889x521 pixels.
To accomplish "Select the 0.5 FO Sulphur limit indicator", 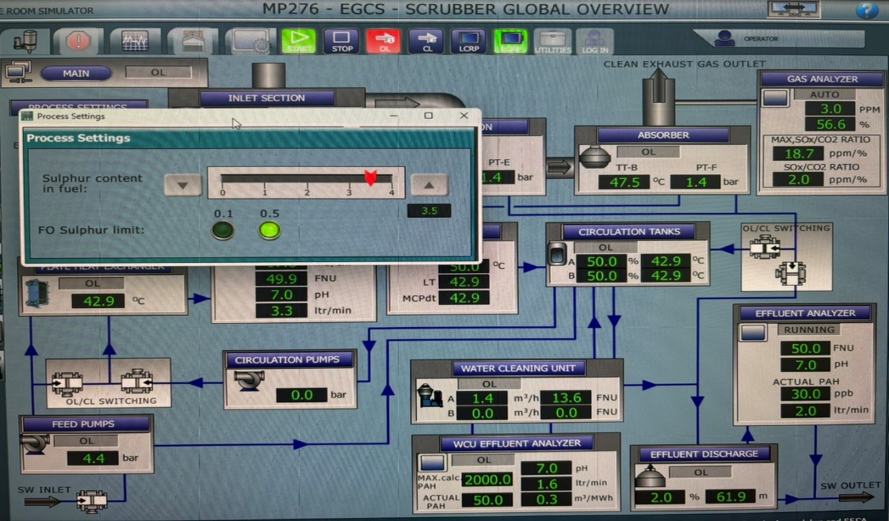I will [269, 230].
